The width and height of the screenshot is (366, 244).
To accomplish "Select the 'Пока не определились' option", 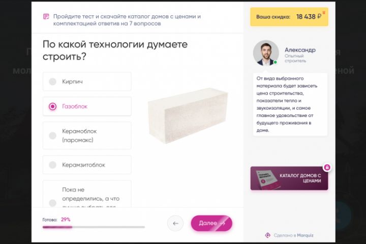I will [x=87, y=194].
